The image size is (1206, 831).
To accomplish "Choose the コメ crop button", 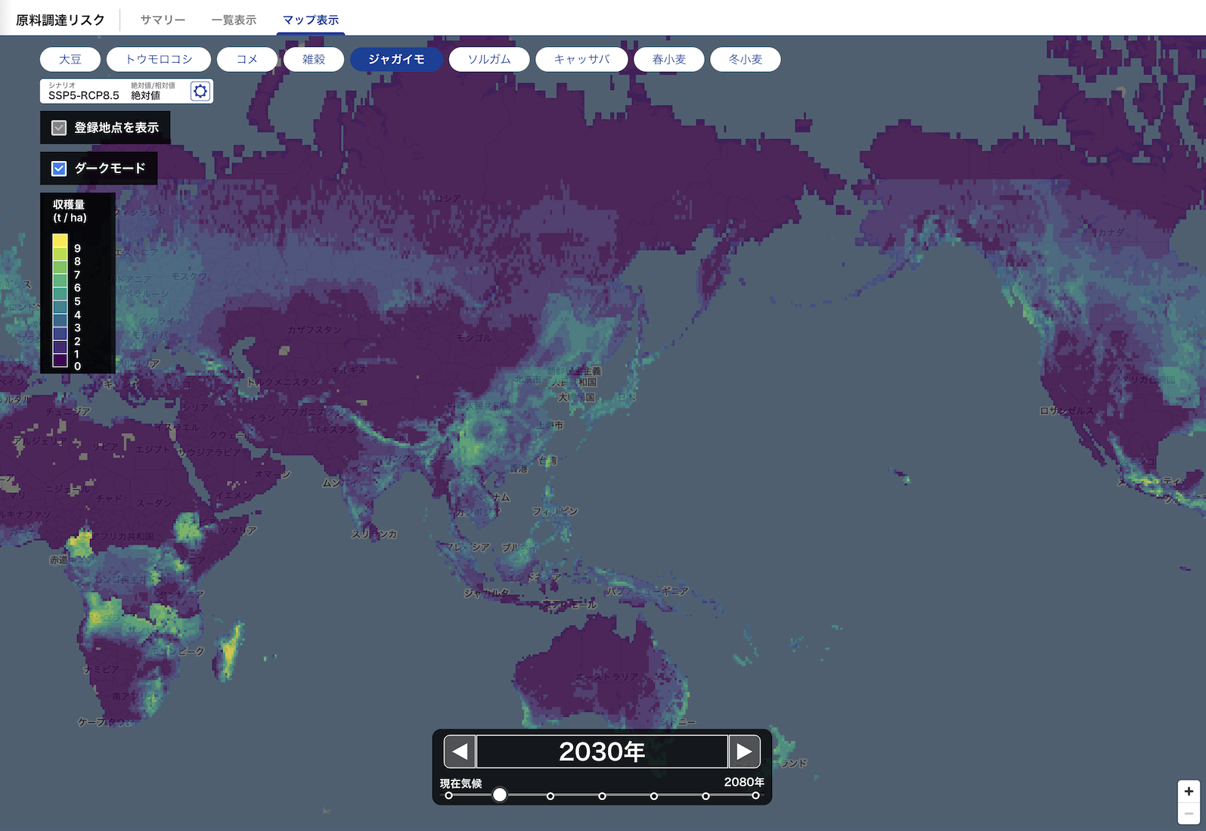I will pos(247,59).
